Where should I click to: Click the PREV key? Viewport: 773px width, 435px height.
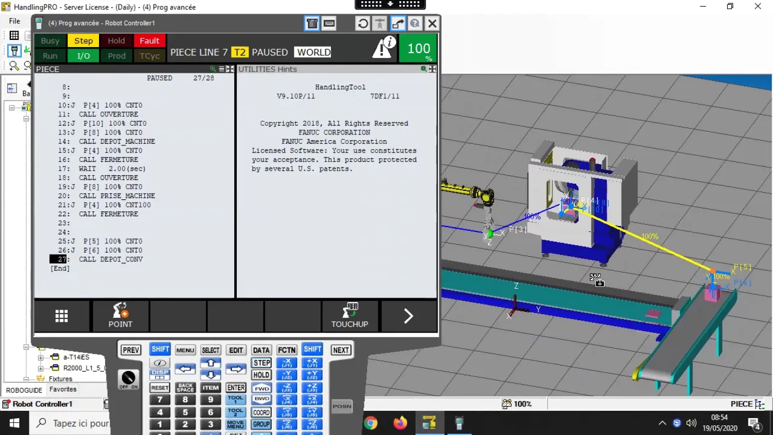click(130, 350)
